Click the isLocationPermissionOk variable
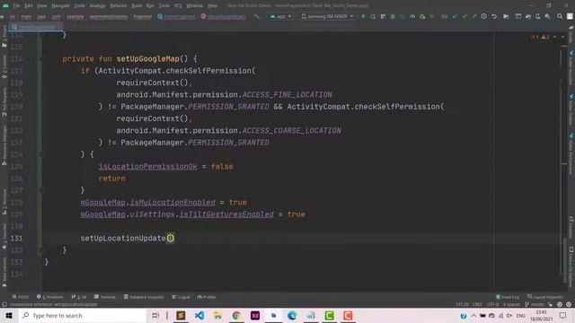The height and width of the screenshot is (323, 575). pyautogui.click(x=147, y=166)
